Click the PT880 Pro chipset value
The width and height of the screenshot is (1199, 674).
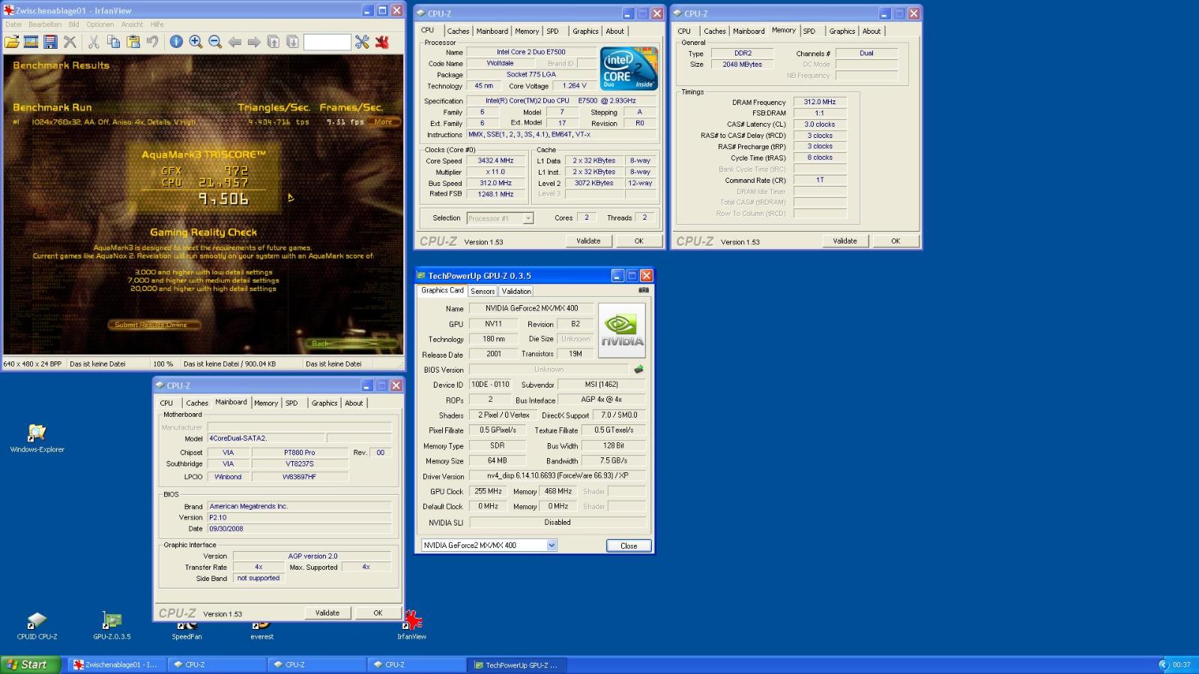[300, 452]
